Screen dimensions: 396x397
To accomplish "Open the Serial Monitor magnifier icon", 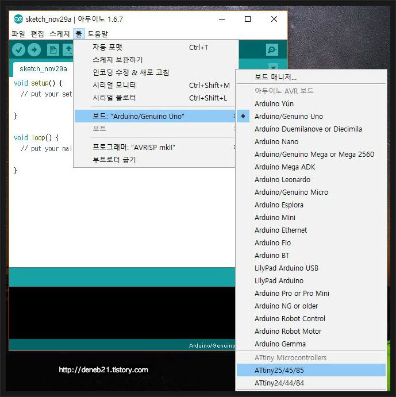I will (272, 49).
